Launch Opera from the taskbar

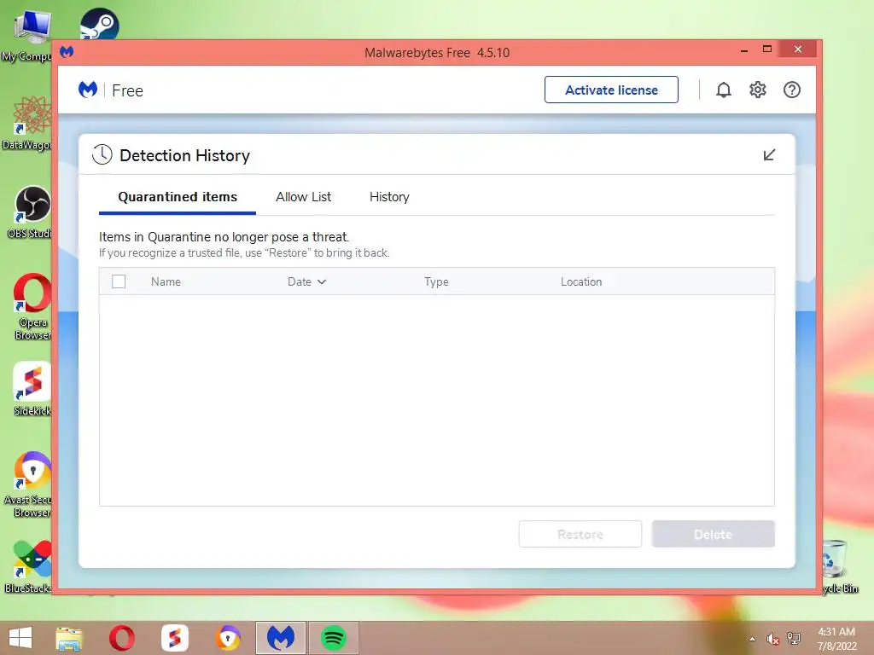(x=121, y=638)
